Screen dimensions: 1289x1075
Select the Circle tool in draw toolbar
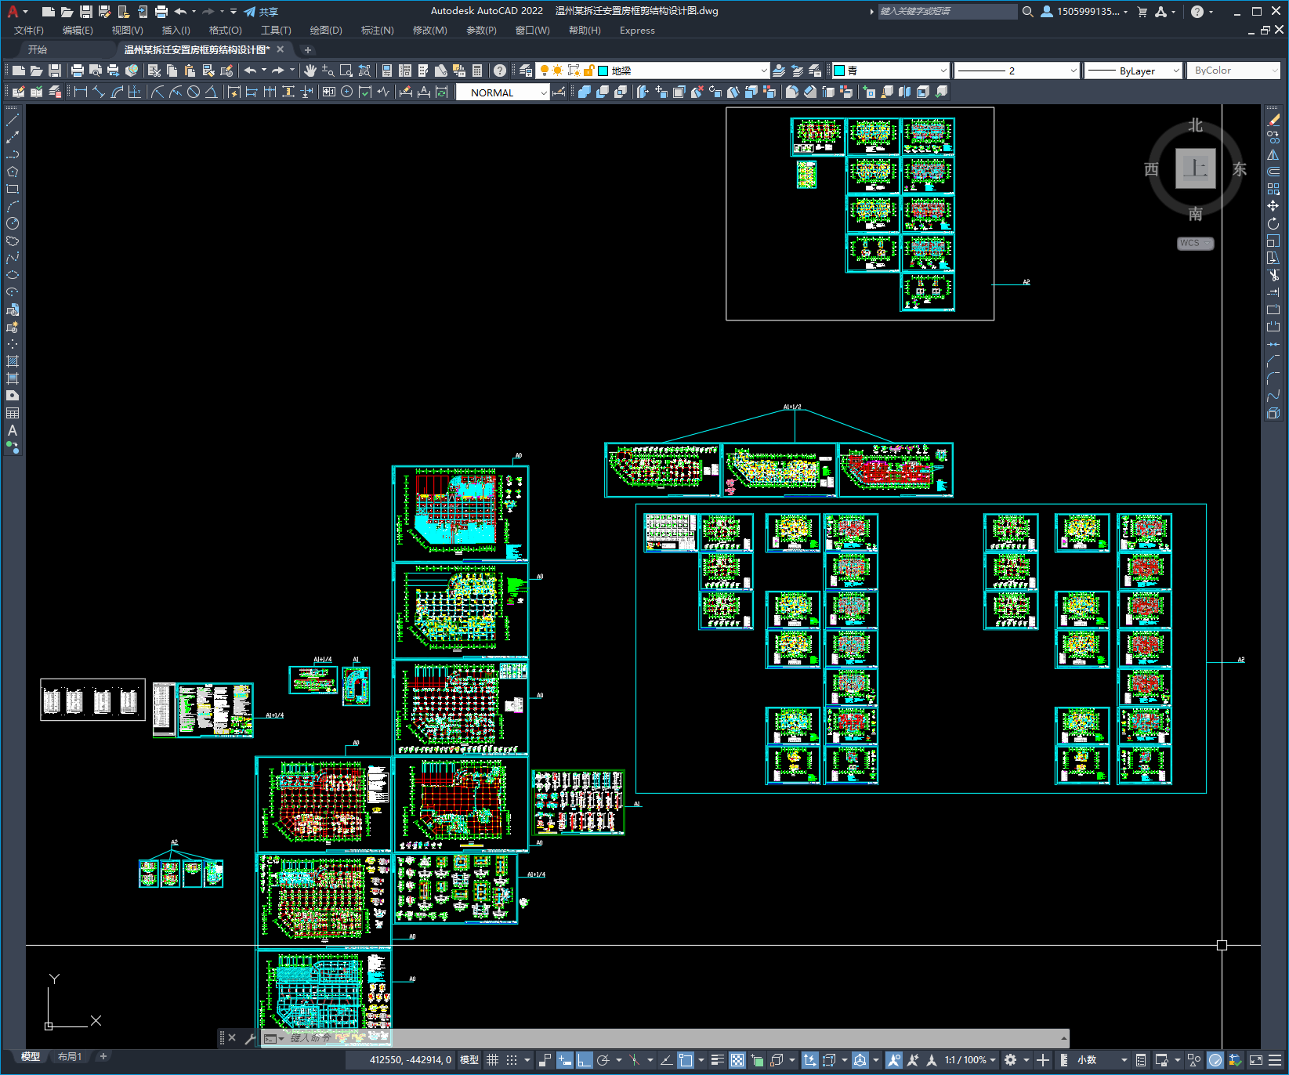click(x=13, y=223)
